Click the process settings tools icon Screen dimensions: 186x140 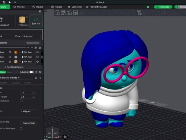40,72
